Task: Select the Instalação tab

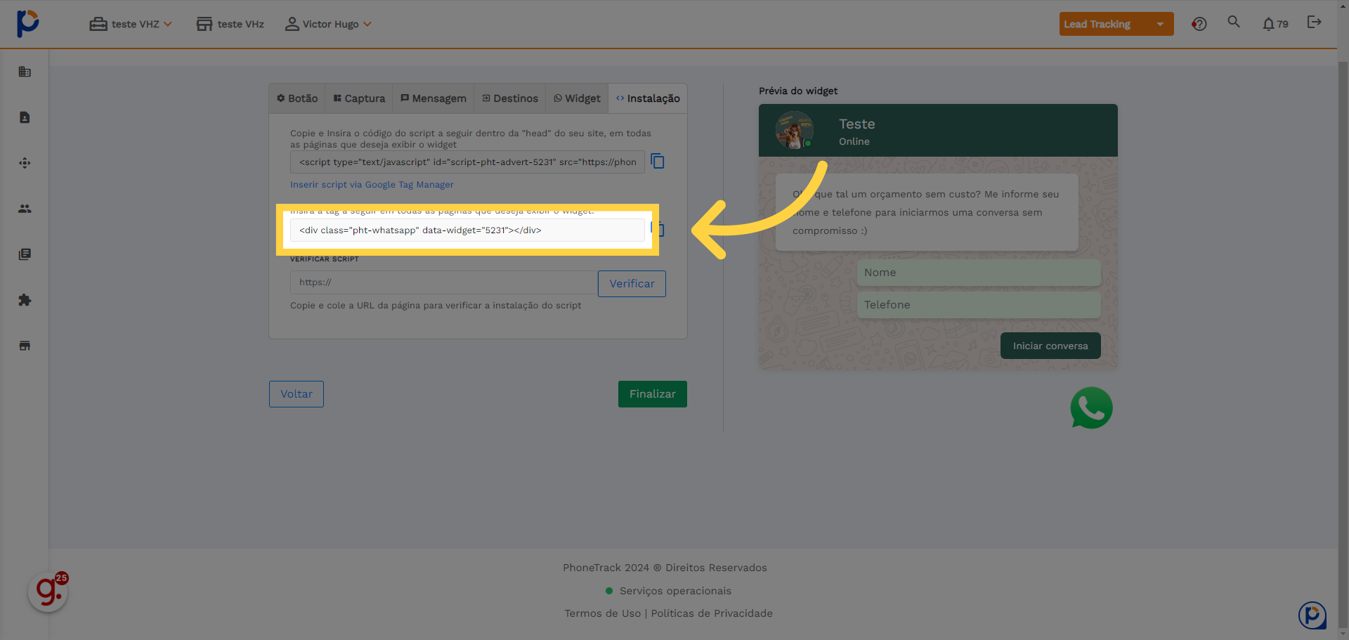Action: (648, 98)
